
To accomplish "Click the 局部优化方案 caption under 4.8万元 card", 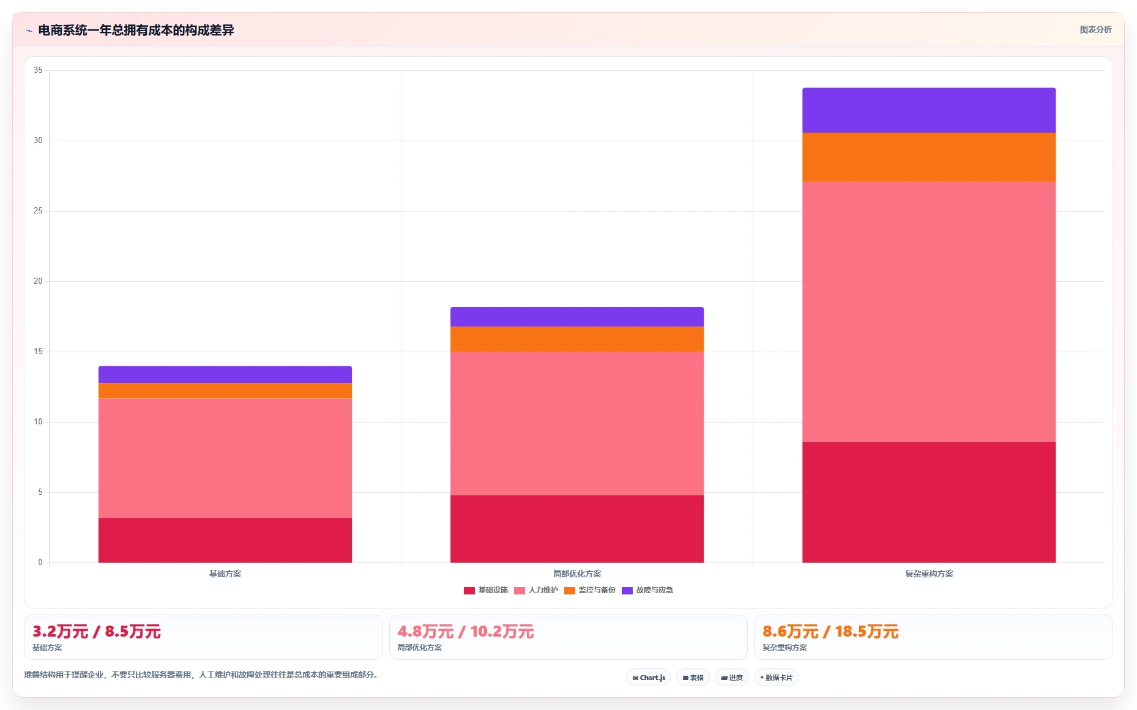I will [420, 648].
